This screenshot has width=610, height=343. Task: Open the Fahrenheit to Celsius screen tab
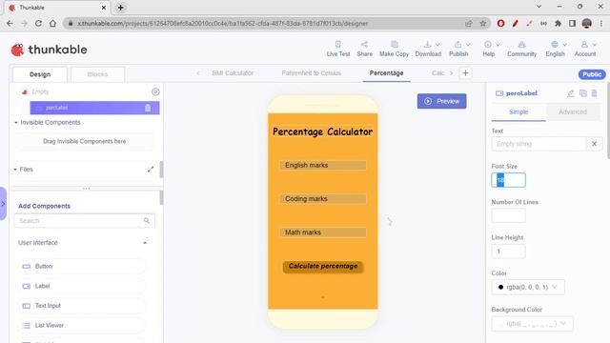click(x=312, y=73)
